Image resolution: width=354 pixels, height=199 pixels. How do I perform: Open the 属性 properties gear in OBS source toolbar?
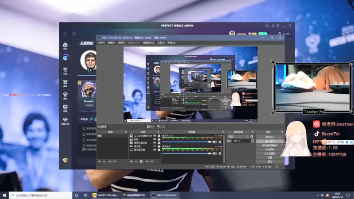click(150, 126)
